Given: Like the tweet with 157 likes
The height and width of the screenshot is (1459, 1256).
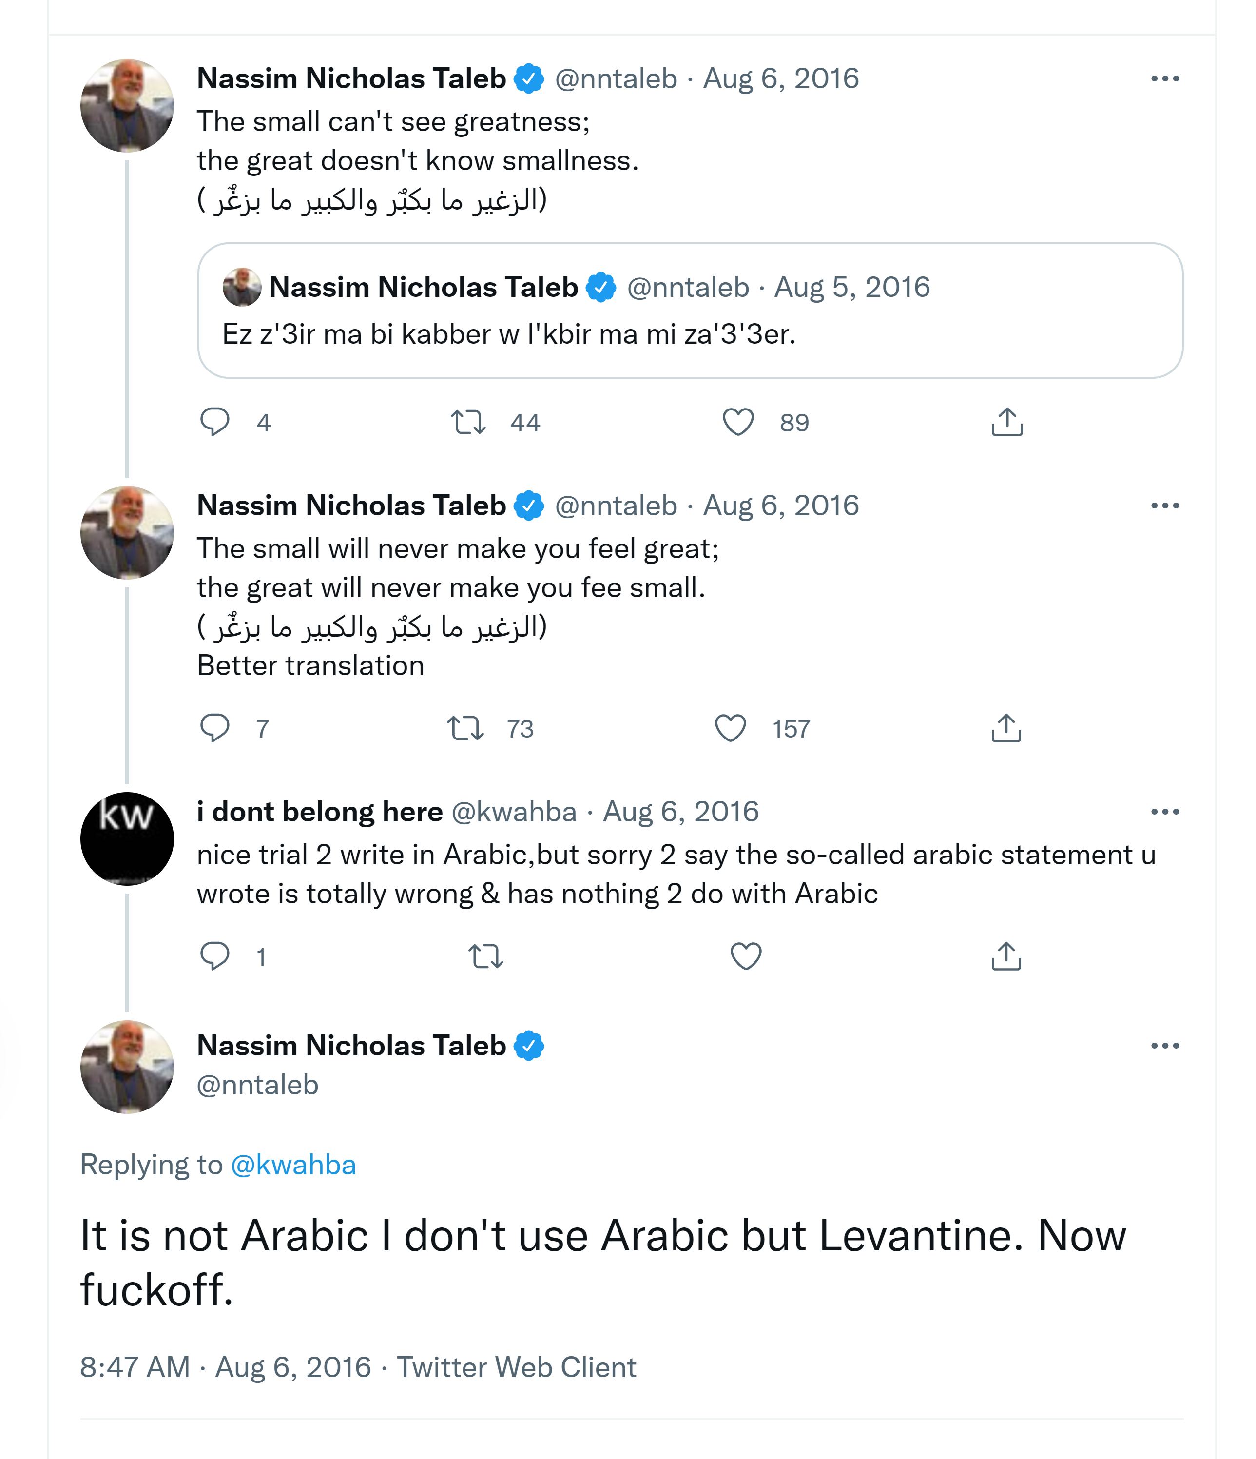Looking at the screenshot, I should point(730,728).
